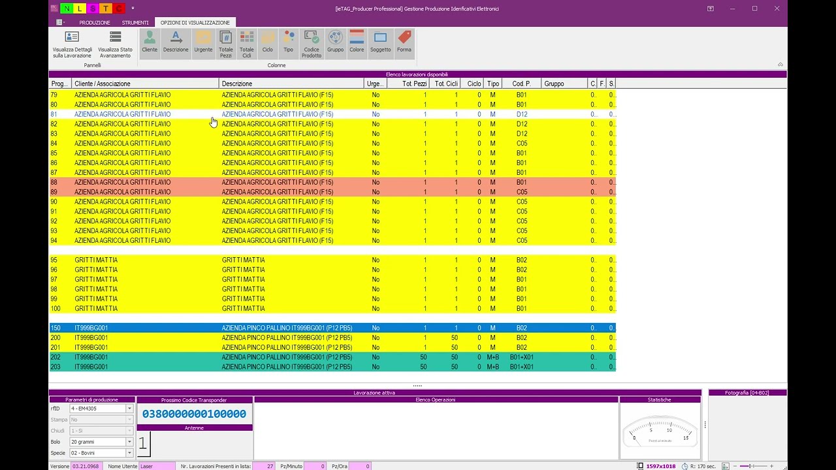Image resolution: width=836 pixels, height=470 pixels.
Task: Select the teal row 203
Action: [332, 367]
